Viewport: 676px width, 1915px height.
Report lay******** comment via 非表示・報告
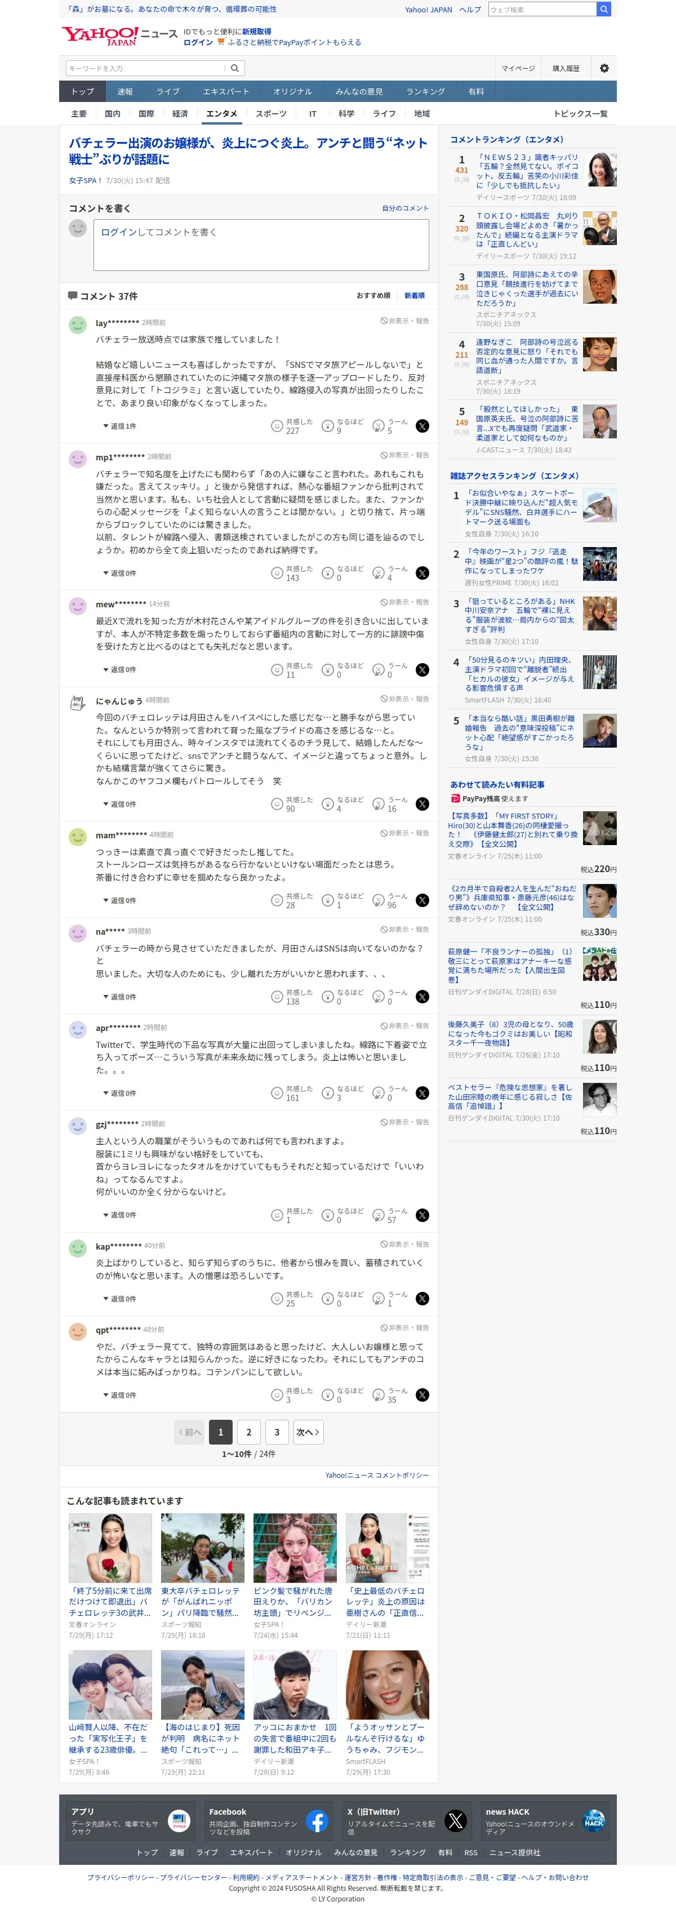(404, 321)
